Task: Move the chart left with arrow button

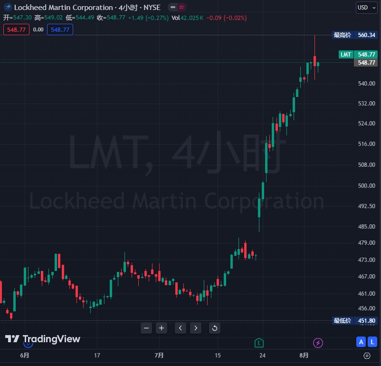Action: coord(181,328)
